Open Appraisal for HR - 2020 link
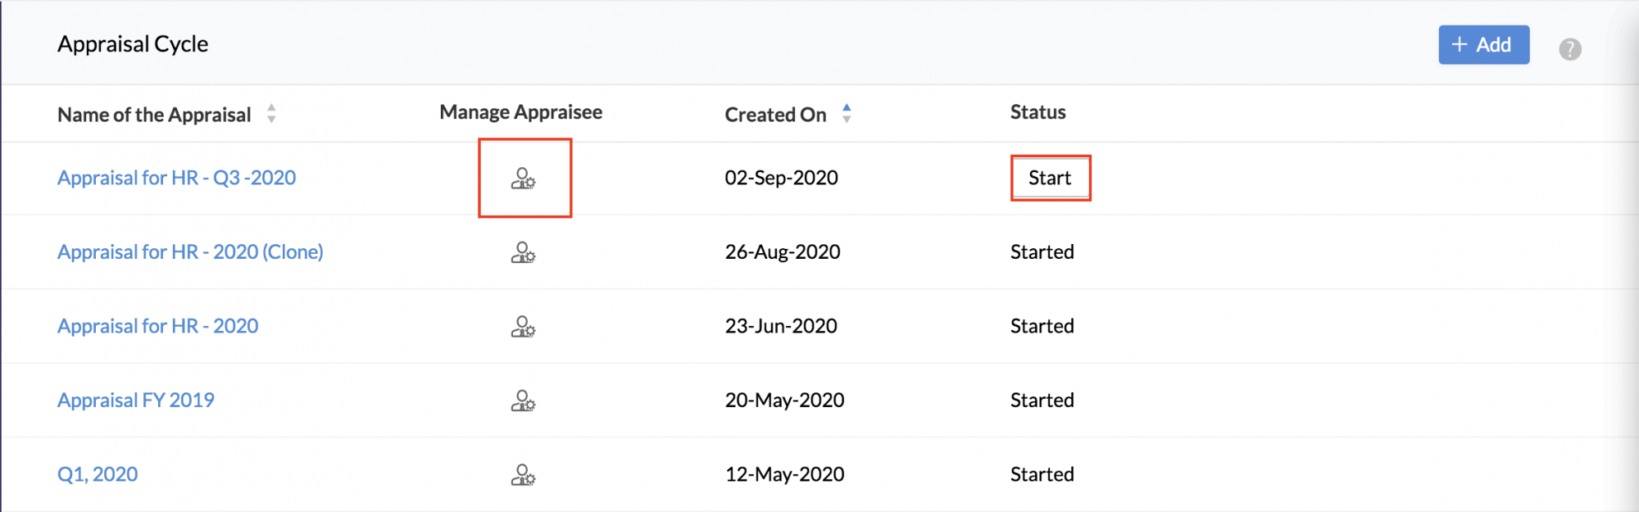1639x512 pixels. point(157,326)
